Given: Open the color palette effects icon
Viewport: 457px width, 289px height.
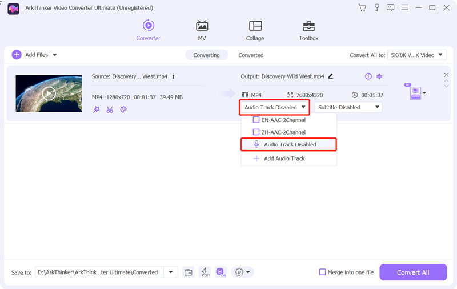Looking at the screenshot, I should tap(123, 109).
